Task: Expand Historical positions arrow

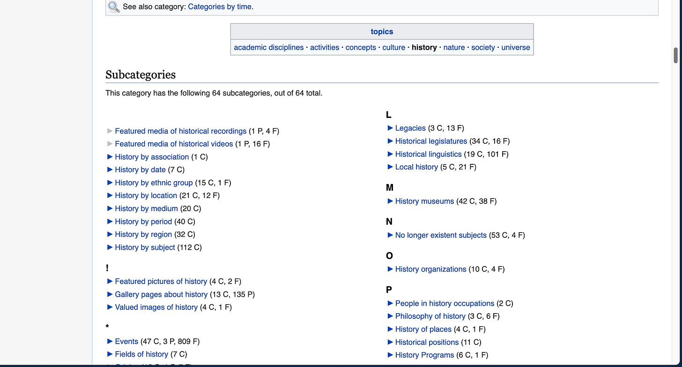Action: 390,342
